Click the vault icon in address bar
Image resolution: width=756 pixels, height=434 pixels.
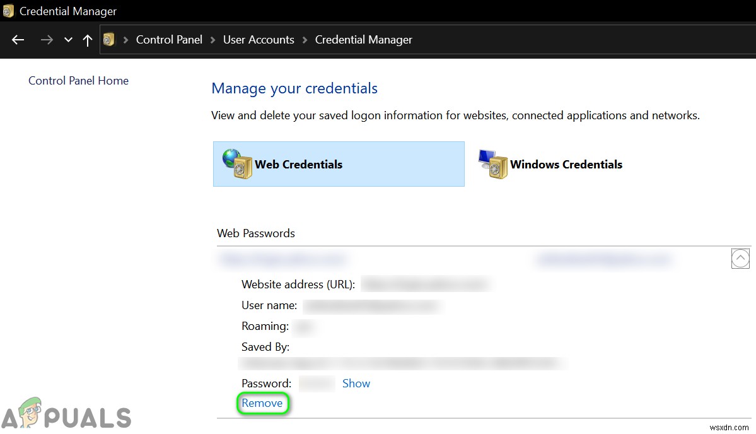click(110, 40)
